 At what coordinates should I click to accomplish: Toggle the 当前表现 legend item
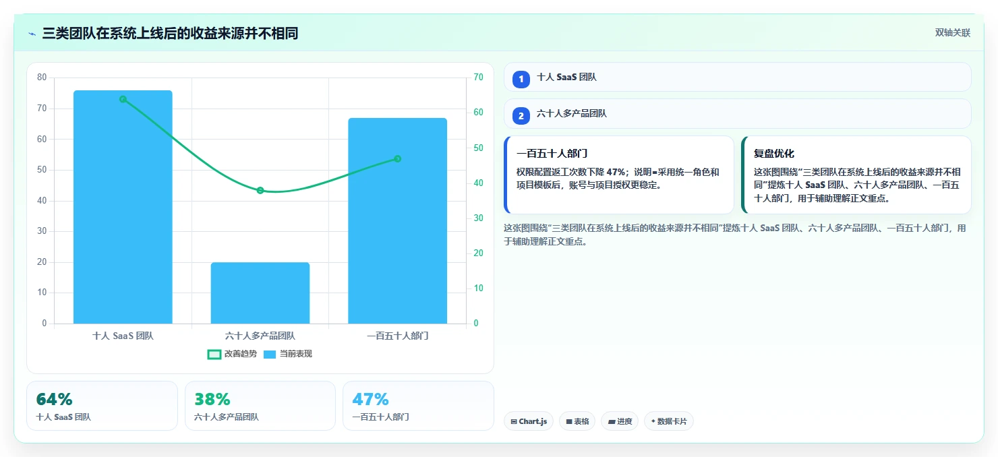[x=287, y=354]
